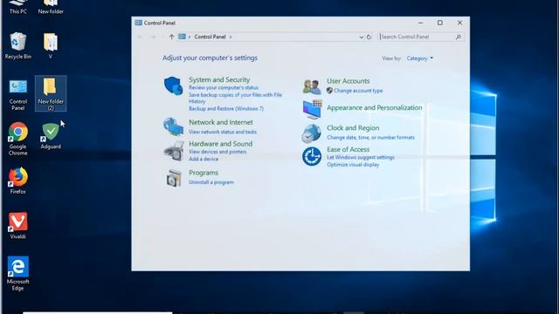Select the Firefox desktop shortcut
The height and width of the screenshot is (314, 559).
[17, 181]
